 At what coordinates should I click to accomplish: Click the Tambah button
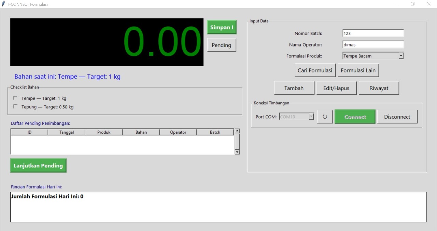coord(294,88)
